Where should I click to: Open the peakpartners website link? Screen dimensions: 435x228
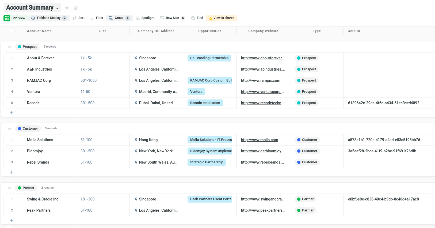click(x=263, y=210)
